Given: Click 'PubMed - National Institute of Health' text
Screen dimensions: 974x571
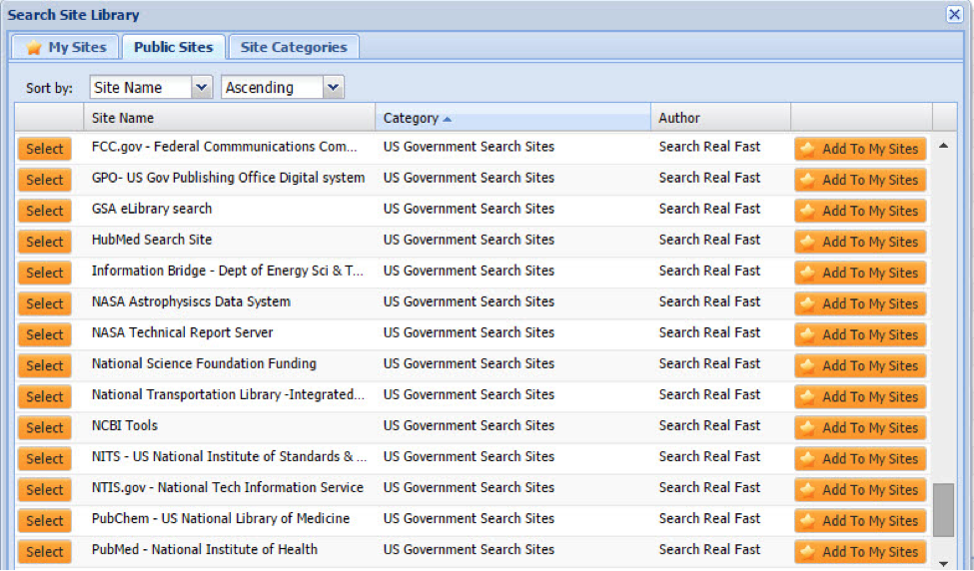Looking at the screenshot, I should point(205,550).
